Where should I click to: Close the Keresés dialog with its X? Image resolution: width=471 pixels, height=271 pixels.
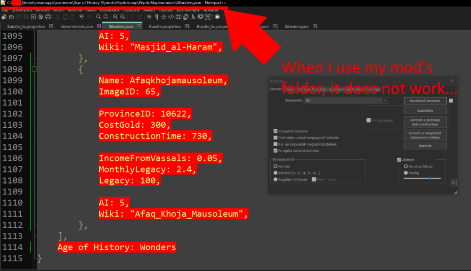point(452,81)
